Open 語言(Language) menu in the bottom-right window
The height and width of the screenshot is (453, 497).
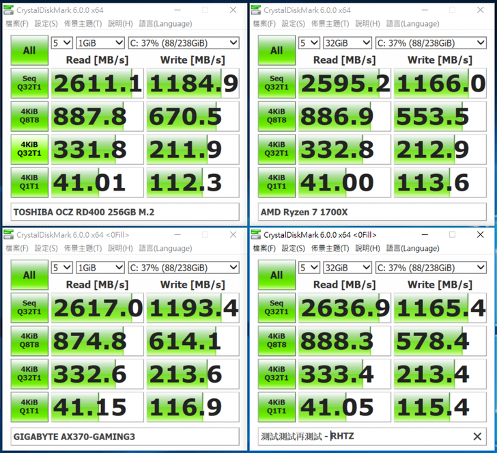pyautogui.click(x=412, y=248)
